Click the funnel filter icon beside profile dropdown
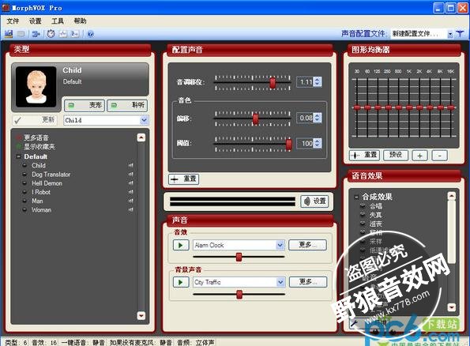This screenshot has width=470, height=346. tap(460, 34)
